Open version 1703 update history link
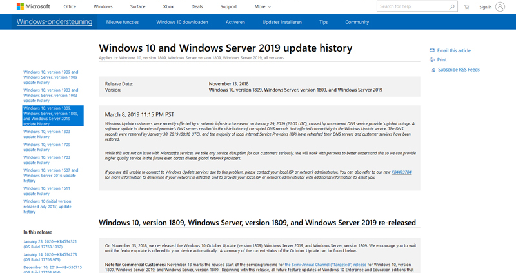This screenshot has height=273, width=516. [x=46, y=159]
